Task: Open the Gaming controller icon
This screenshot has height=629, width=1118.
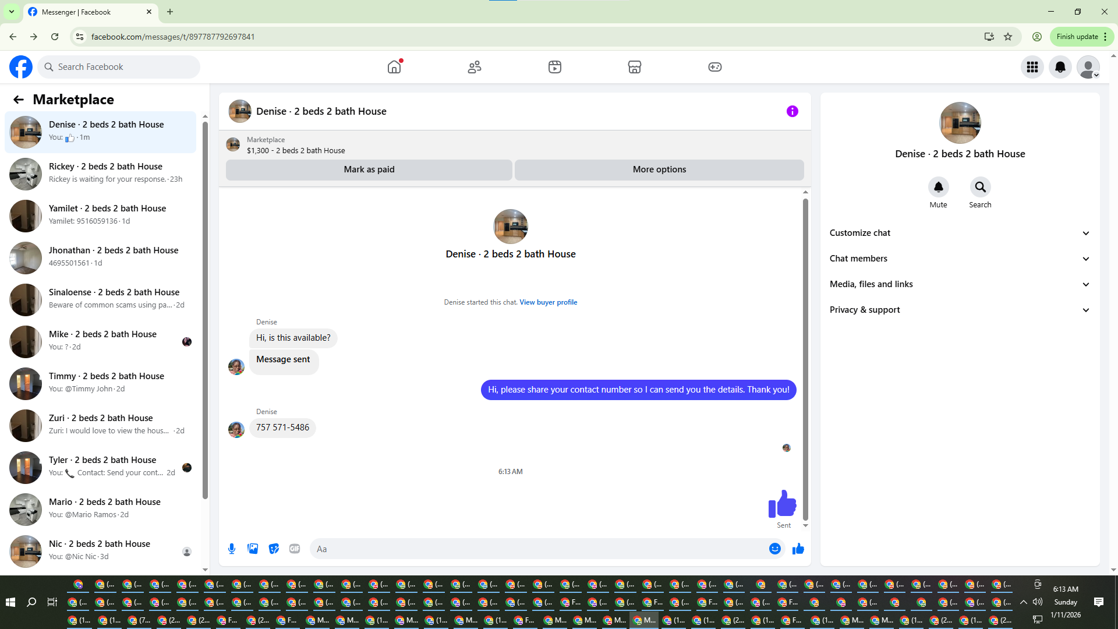Action: coord(715,67)
